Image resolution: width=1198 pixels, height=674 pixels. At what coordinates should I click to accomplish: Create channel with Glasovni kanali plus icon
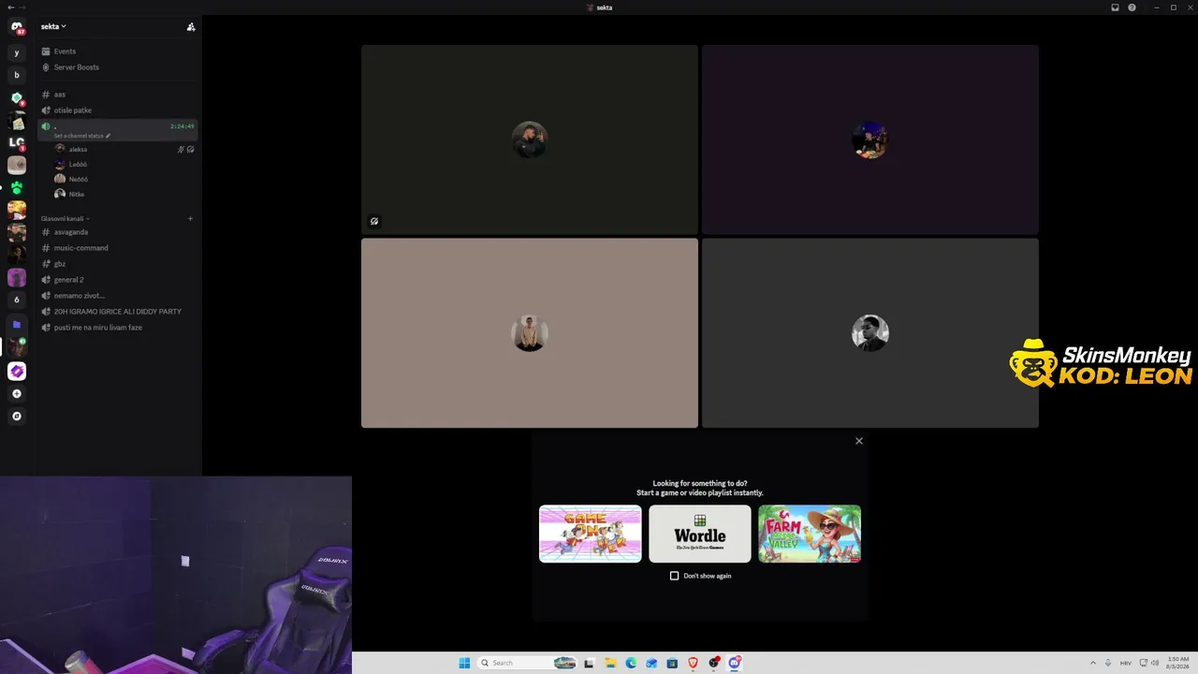[190, 219]
